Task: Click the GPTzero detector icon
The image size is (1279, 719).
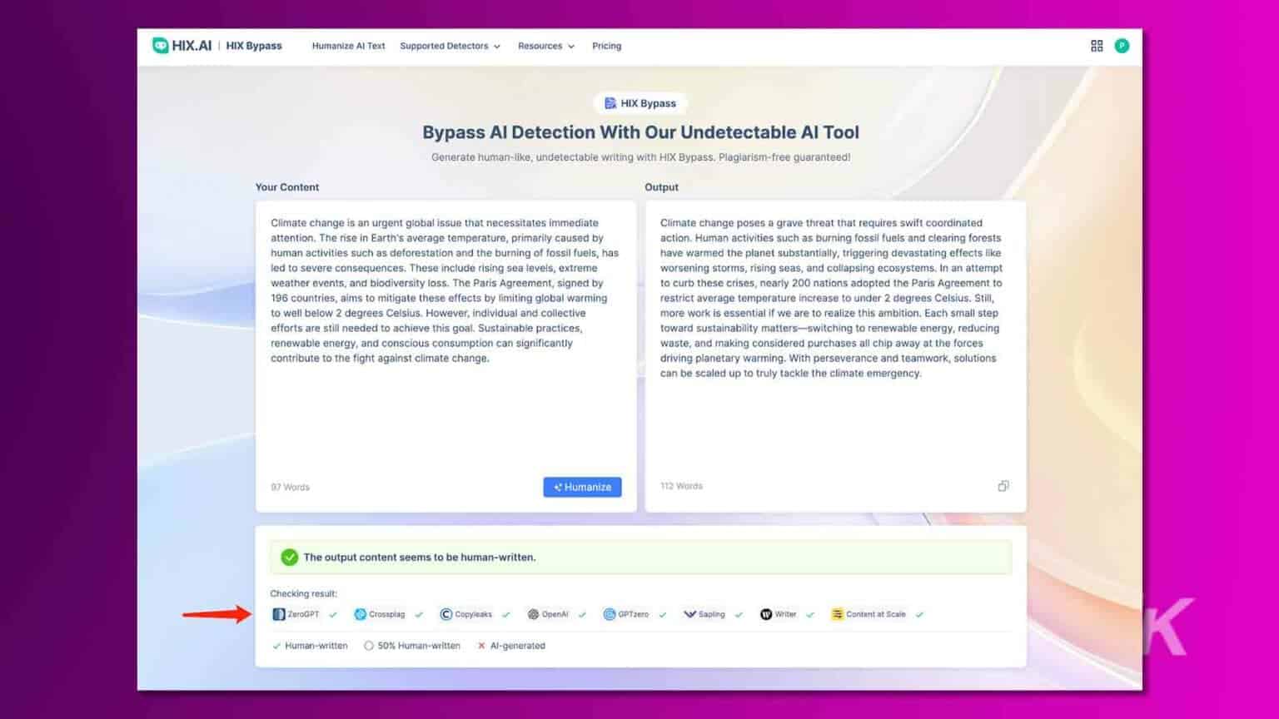Action: tap(610, 614)
